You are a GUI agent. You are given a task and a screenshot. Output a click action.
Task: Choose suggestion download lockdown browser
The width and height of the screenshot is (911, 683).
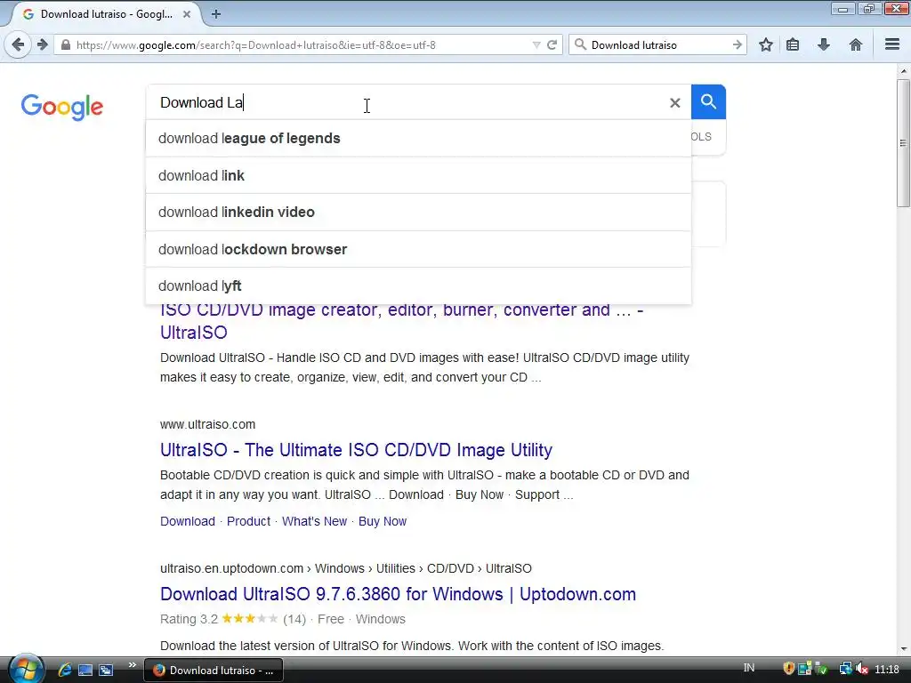[418, 249]
